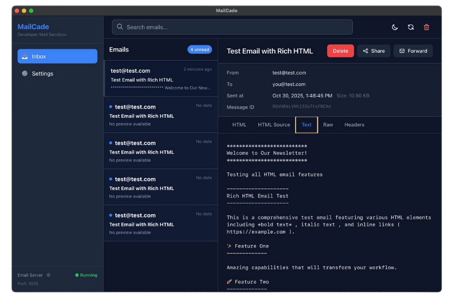Click the 4 unread badge
This screenshot has height=296, width=452.
(x=199, y=49)
